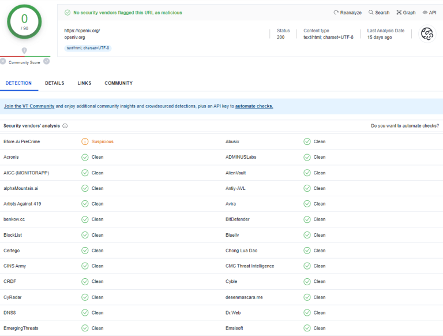Upvote using the Community Score check icon
443x336 pixels.
pyautogui.click(x=46, y=61)
